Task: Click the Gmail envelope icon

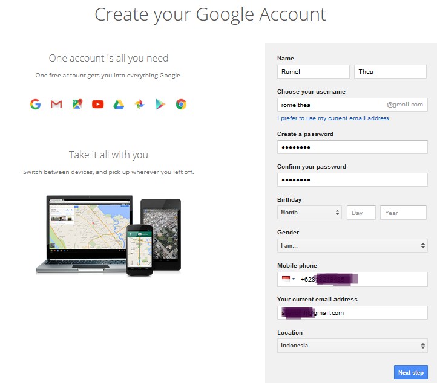Action: tap(56, 105)
